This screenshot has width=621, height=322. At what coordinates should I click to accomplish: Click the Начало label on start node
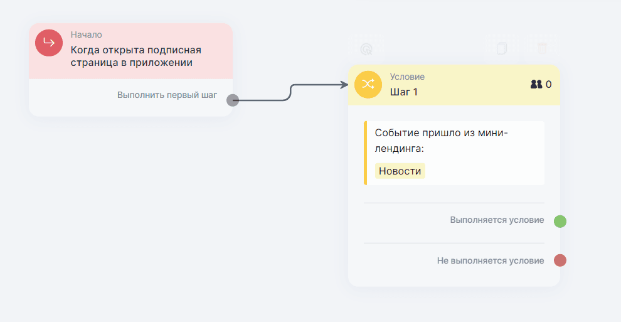click(x=87, y=35)
